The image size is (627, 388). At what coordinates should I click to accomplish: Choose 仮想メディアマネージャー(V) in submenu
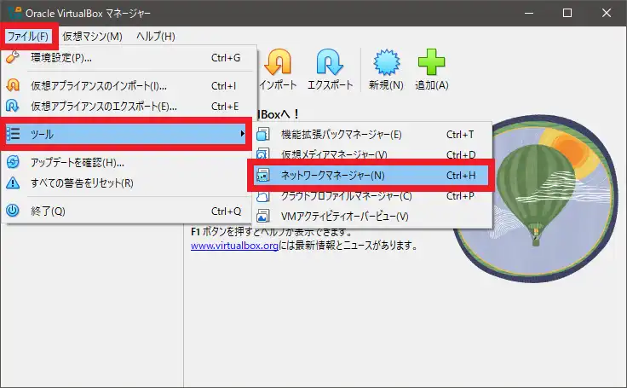[334, 154]
